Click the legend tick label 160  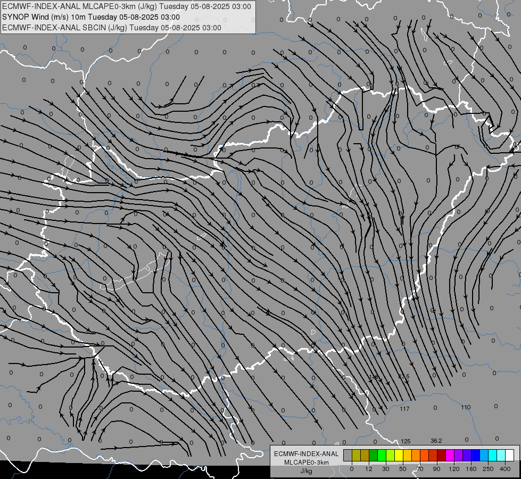(x=471, y=469)
